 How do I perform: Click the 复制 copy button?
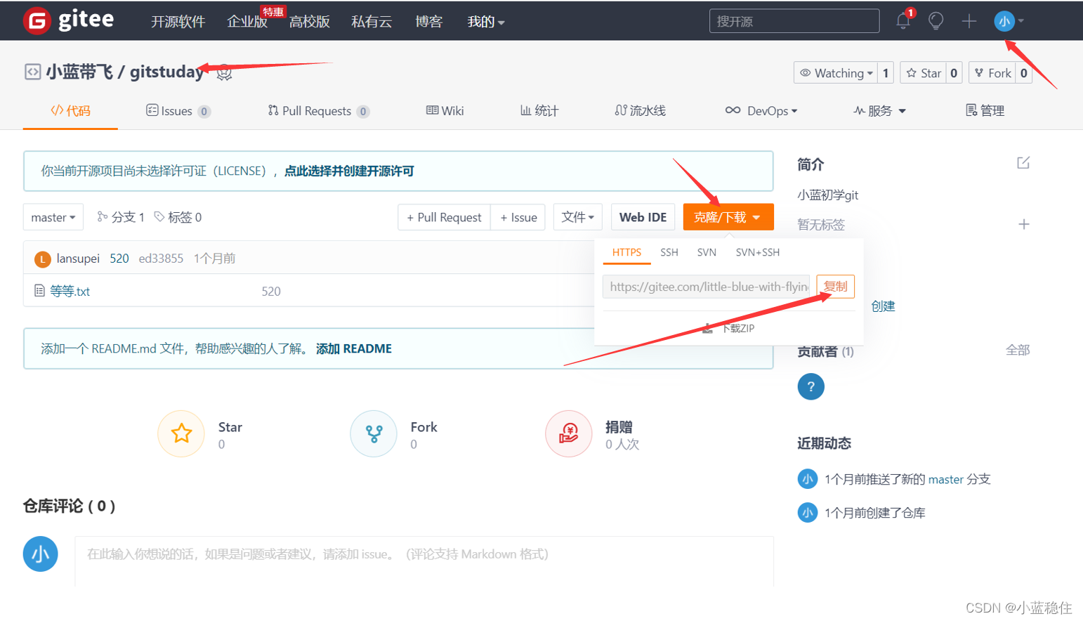835,287
